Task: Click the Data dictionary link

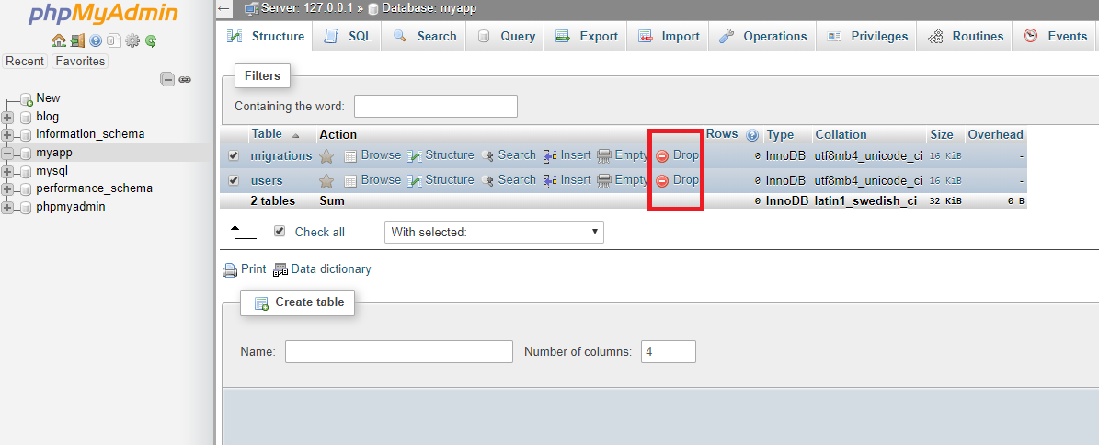Action: coord(331,269)
